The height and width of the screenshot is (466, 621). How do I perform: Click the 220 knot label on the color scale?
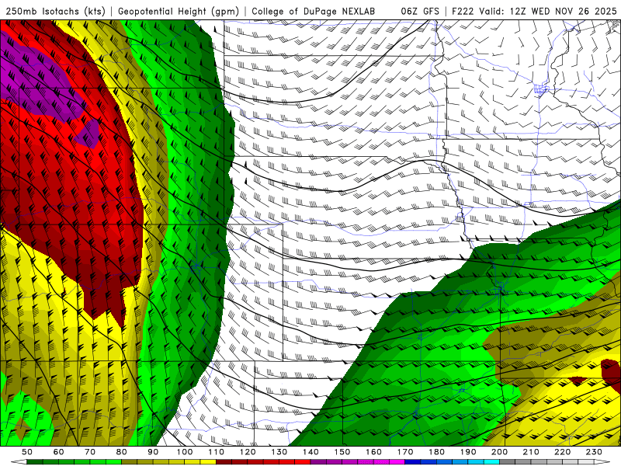click(562, 452)
